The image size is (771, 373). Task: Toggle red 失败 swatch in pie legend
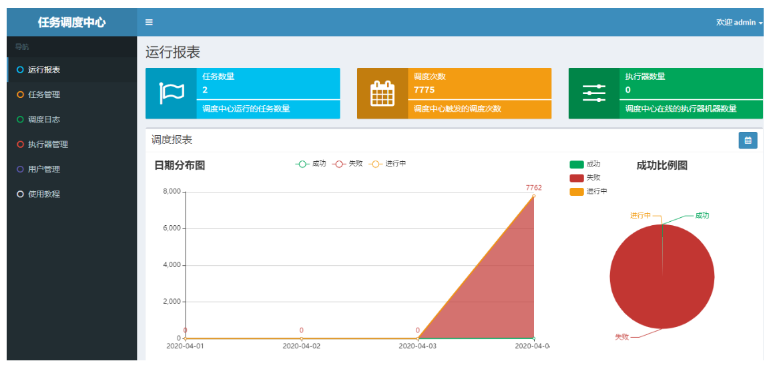pyautogui.click(x=577, y=178)
